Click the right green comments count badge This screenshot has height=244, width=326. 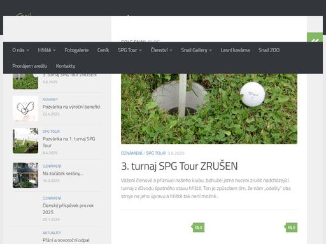(292, 227)
